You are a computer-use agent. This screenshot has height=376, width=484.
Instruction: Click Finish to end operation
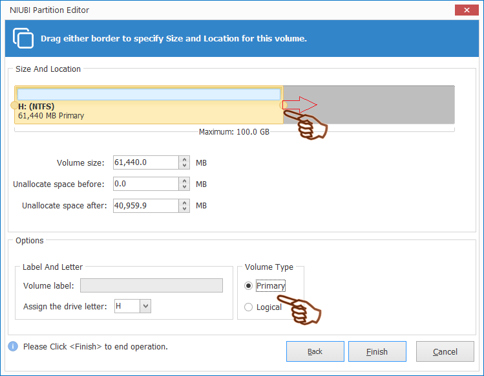377,351
